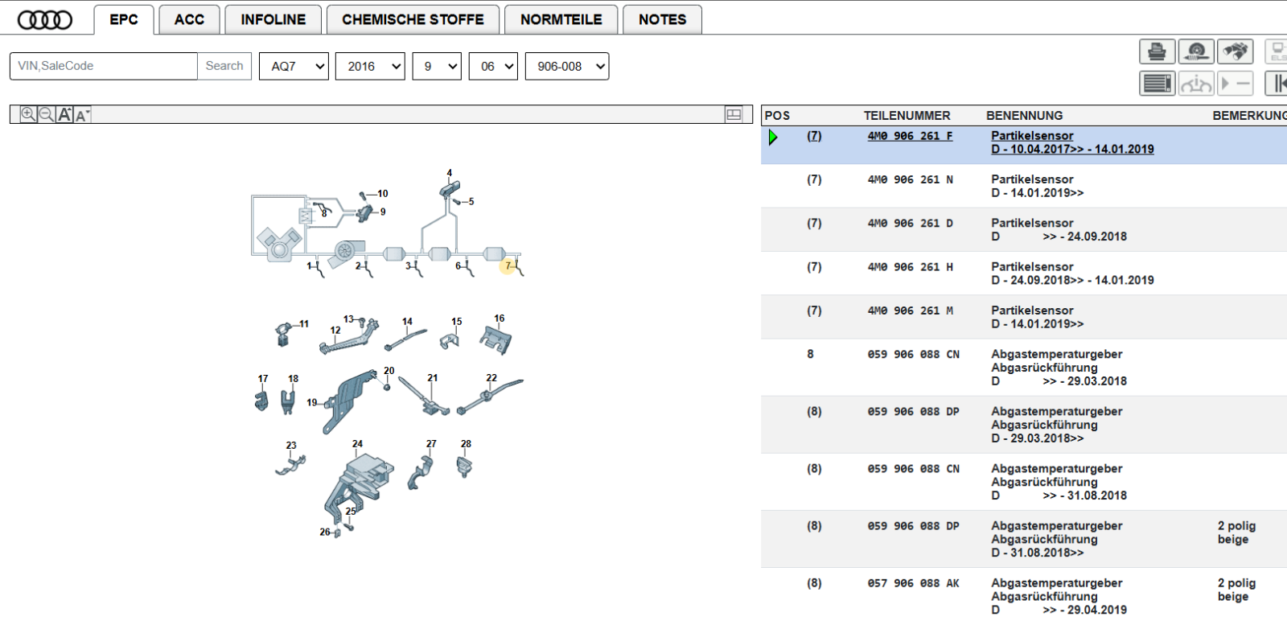Toggle the diagram panel layout icon
The height and width of the screenshot is (621, 1287).
734,114
